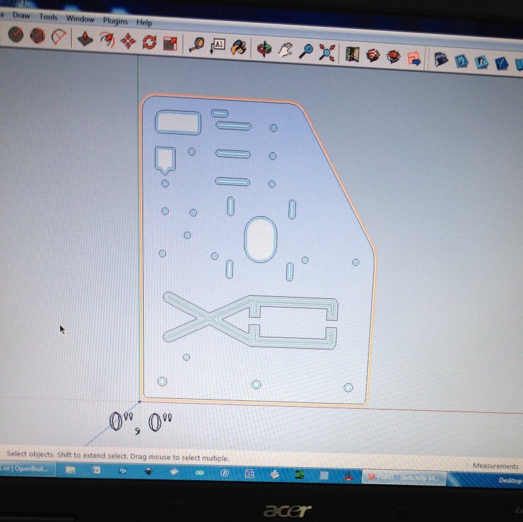Screen dimensions: 523x522
Task: Open the Draw menu
Action: (21, 15)
